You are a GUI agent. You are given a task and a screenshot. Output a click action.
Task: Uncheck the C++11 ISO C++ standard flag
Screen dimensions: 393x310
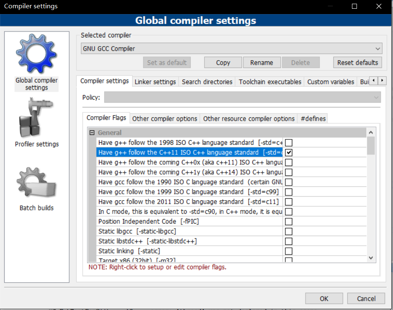pos(289,152)
